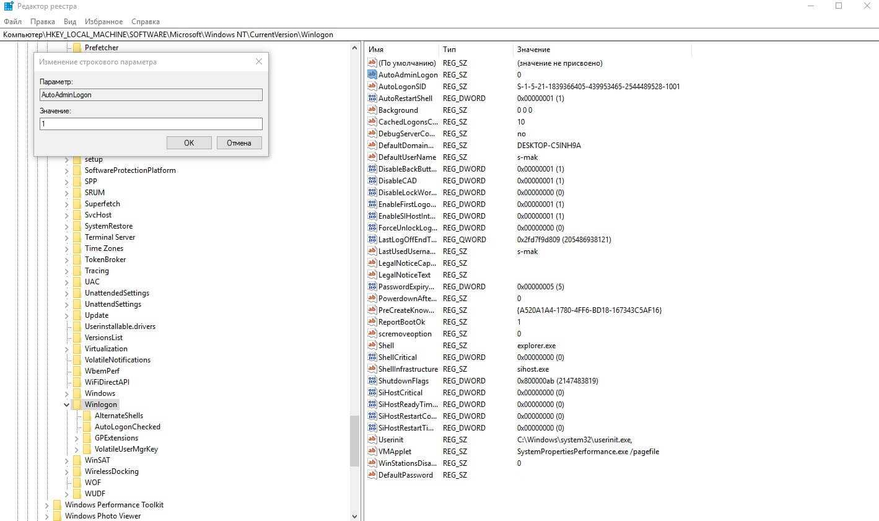Viewport: 879px width, 521px height.
Task: Click the DefaultPassword string value icon
Action: [x=372, y=475]
